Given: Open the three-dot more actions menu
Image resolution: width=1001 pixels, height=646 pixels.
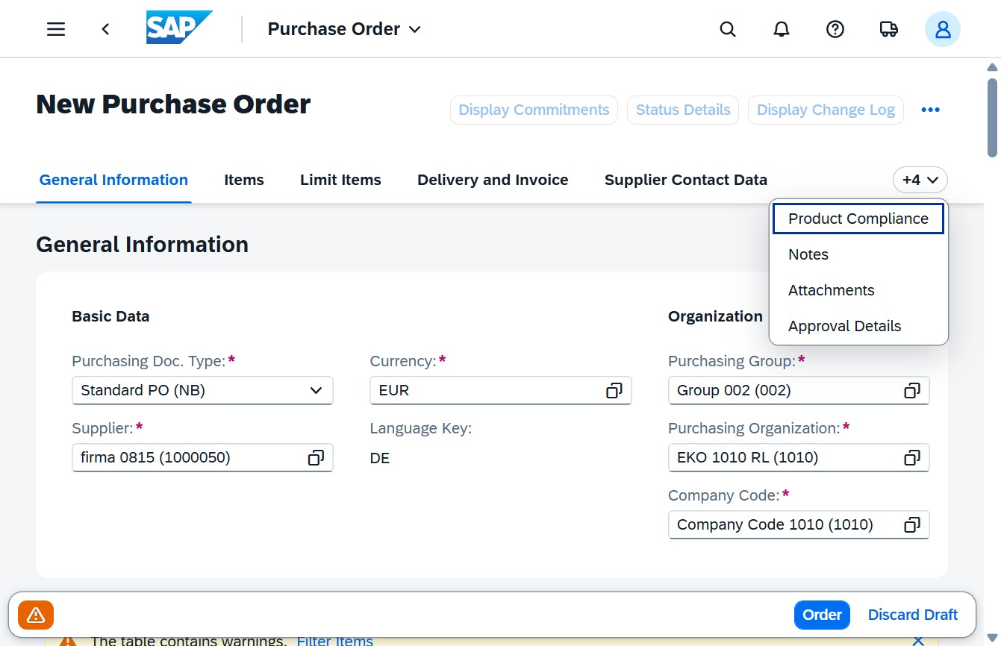Looking at the screenshot, I should 930,110.
